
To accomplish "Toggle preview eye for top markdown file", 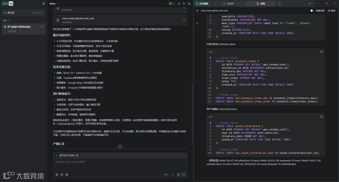I will pos(184,8).
